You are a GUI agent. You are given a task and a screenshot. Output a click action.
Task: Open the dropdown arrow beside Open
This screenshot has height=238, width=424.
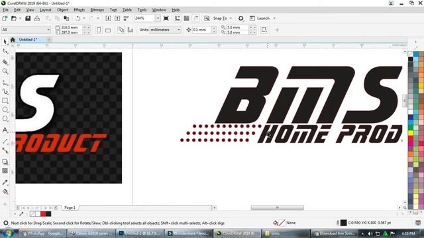(x=20, y=19)
